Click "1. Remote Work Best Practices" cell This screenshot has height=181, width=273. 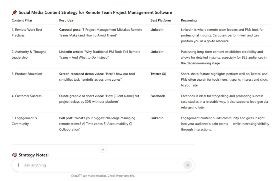coord(27,32)
